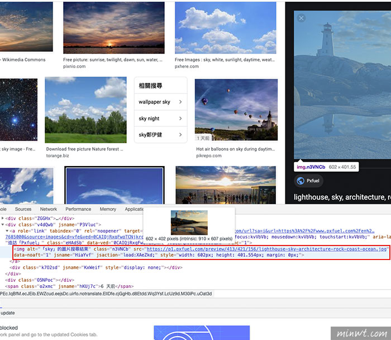Image resolution: width=391 pixels, height=340 pixels.
Task: Switch to the Sources tab
Action: (23, 209)
